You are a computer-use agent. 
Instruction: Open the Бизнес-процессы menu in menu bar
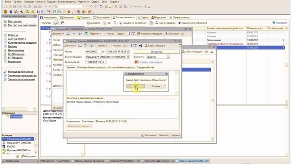pos(67,2)
